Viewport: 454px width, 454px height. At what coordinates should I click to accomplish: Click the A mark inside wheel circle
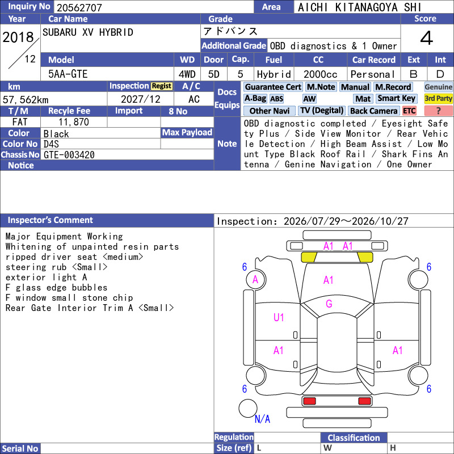255,279
